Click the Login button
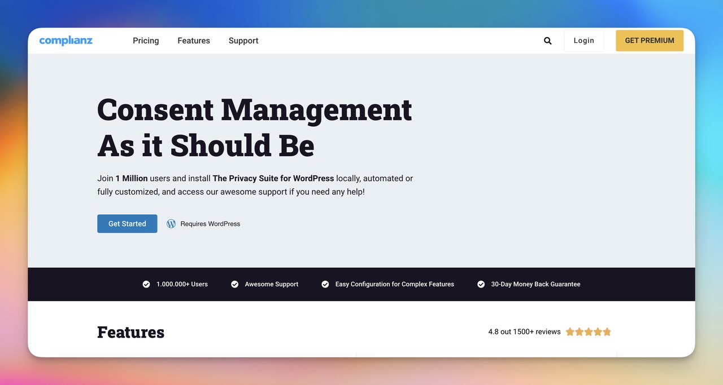This screenshot has width=723, height=385. click(x=583, y=41)
